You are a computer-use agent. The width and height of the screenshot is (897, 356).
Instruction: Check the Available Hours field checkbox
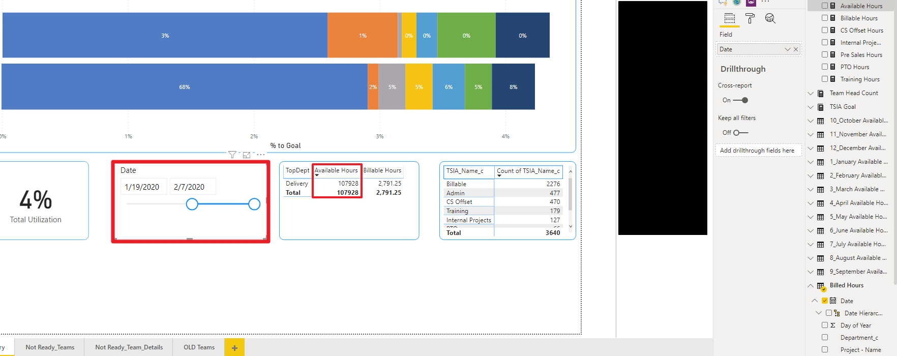[x=825, y=6]
